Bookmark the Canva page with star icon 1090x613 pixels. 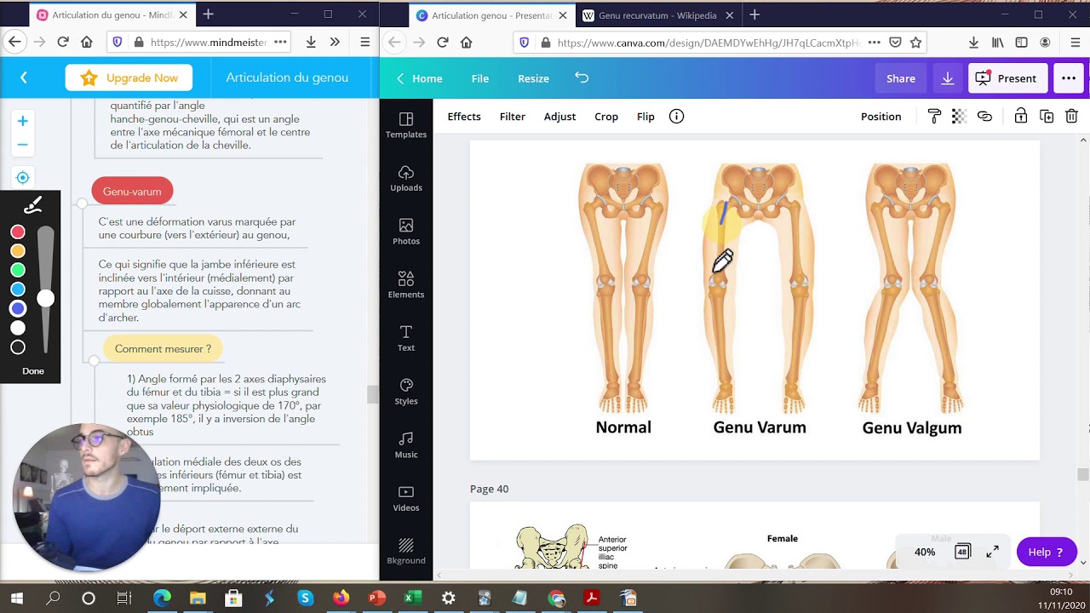915,43
